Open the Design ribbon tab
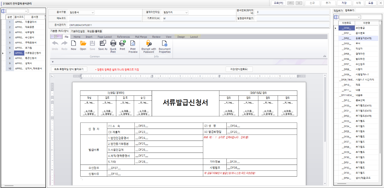The image size is (384, 188). click(181, 37)
